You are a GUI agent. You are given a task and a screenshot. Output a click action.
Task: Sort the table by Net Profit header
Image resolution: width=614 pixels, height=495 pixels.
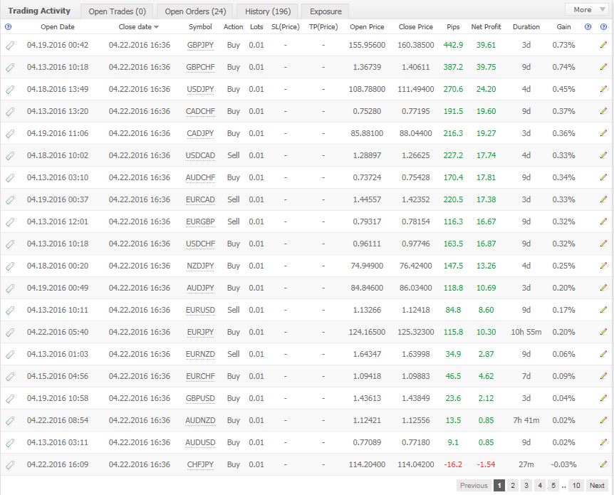(x=486, y=27)
